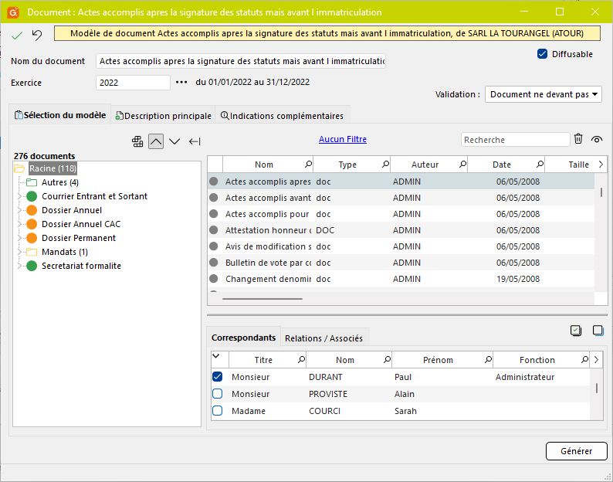Uncheck the box for Monsieur DURANT
613x482 pixels.
tap(218, 377)
